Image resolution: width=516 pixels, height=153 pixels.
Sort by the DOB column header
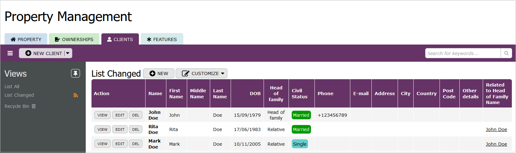point(255,94)
